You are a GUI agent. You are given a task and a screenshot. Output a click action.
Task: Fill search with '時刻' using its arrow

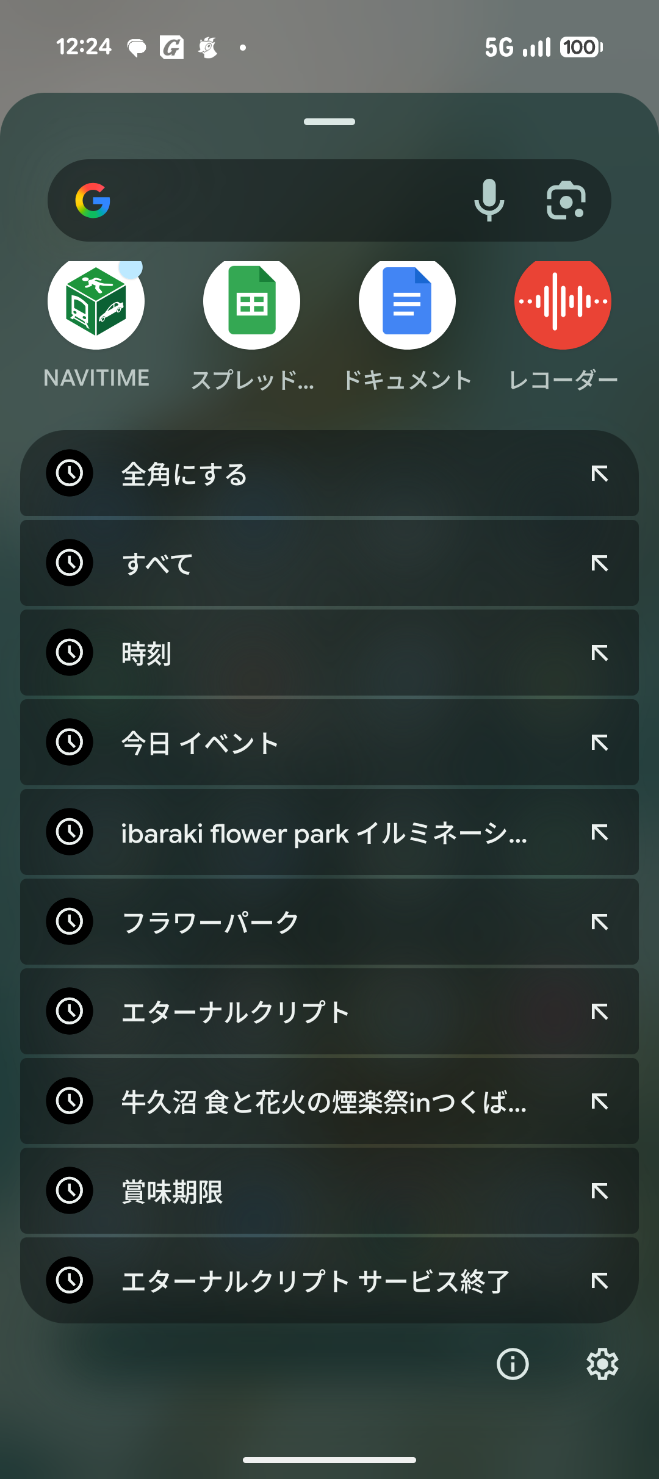[599, 653]
